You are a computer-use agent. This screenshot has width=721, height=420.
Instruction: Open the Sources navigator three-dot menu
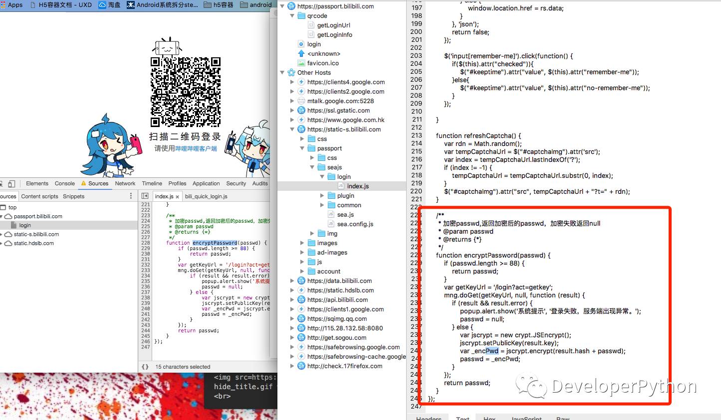pyautogui.click(x=132, y=196)
